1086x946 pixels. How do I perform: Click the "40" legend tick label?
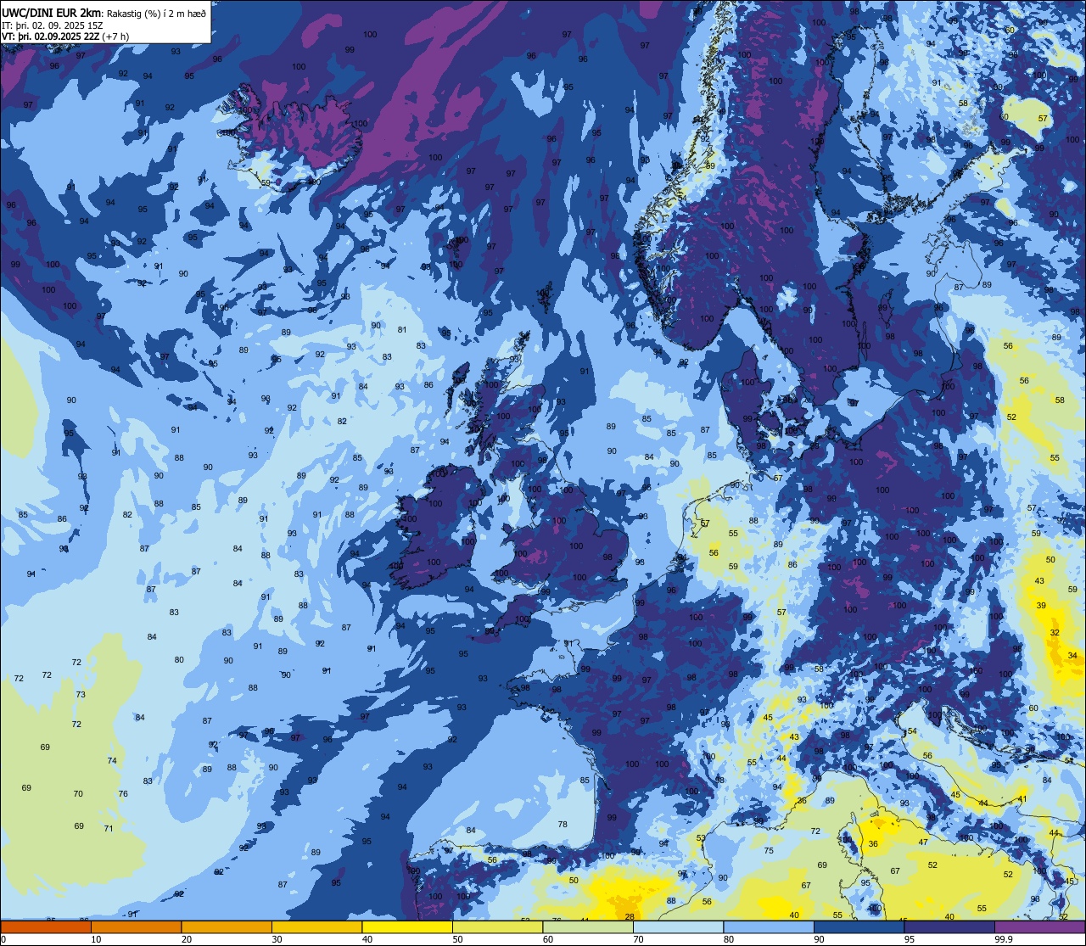tap(367, 939)
